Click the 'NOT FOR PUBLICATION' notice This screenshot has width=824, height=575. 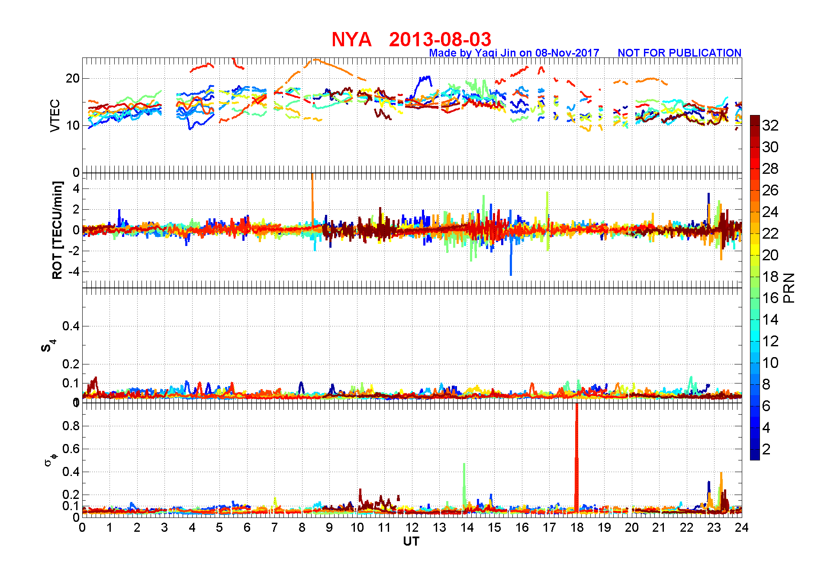click(x=679, y=53)
